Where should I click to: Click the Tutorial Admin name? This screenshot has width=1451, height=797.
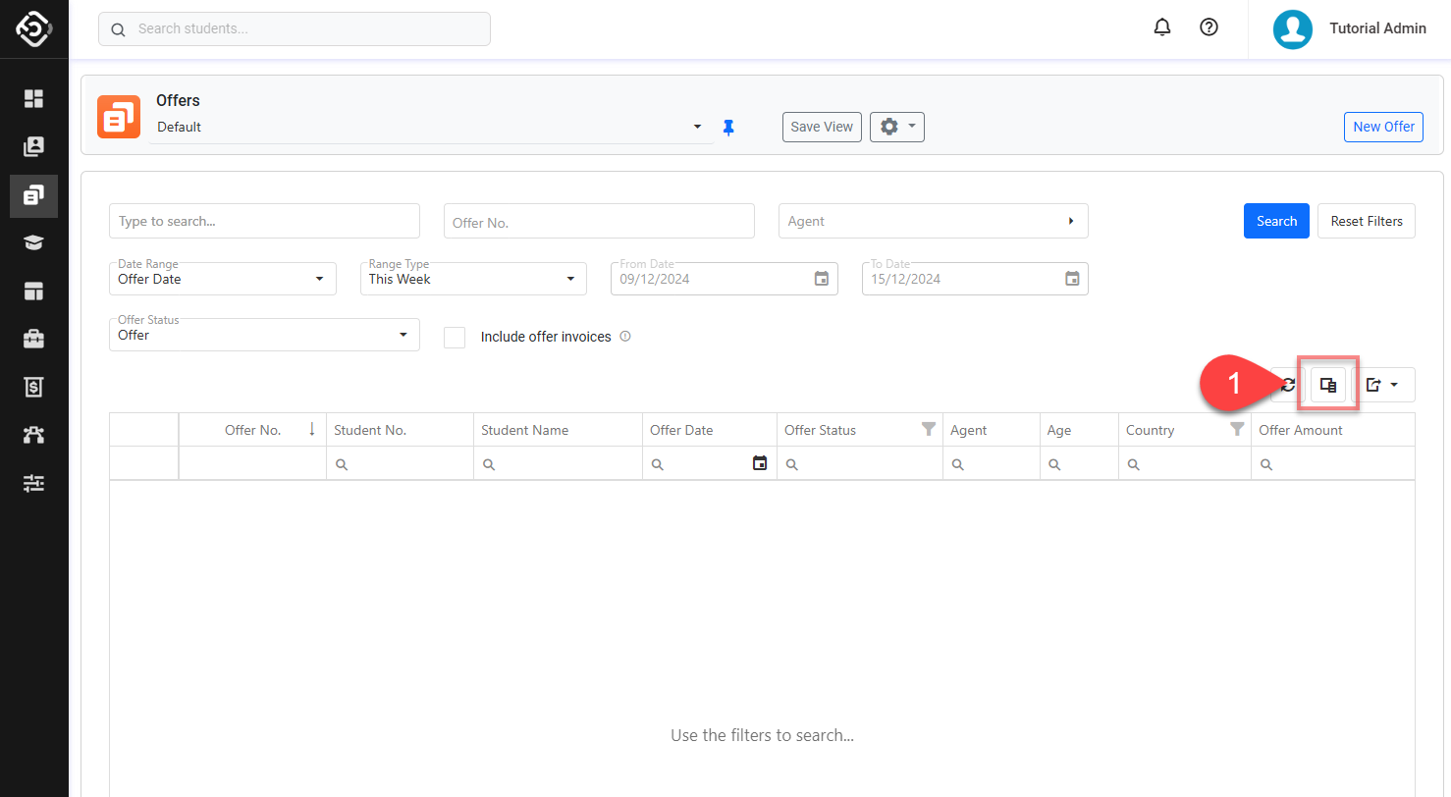pos(1377,28)
